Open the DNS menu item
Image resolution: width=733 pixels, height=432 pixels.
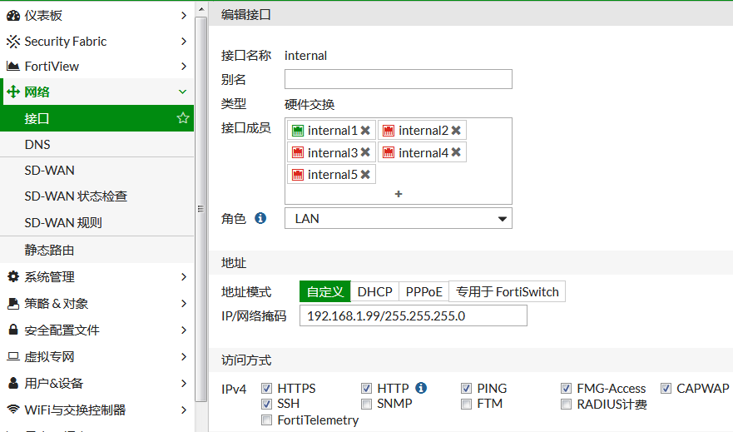tap(97, 145)
